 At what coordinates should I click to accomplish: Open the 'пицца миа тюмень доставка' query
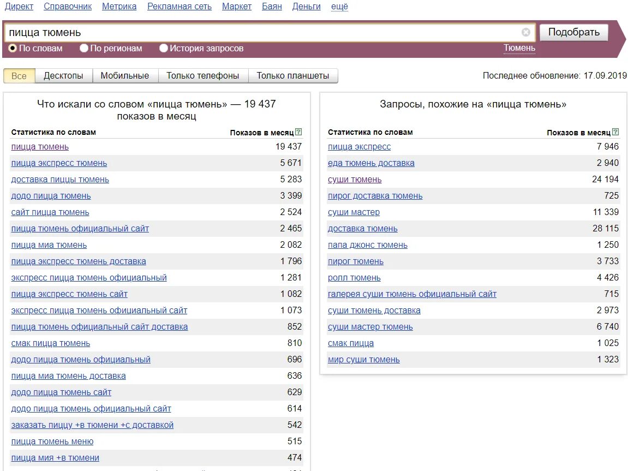point(69,376)
